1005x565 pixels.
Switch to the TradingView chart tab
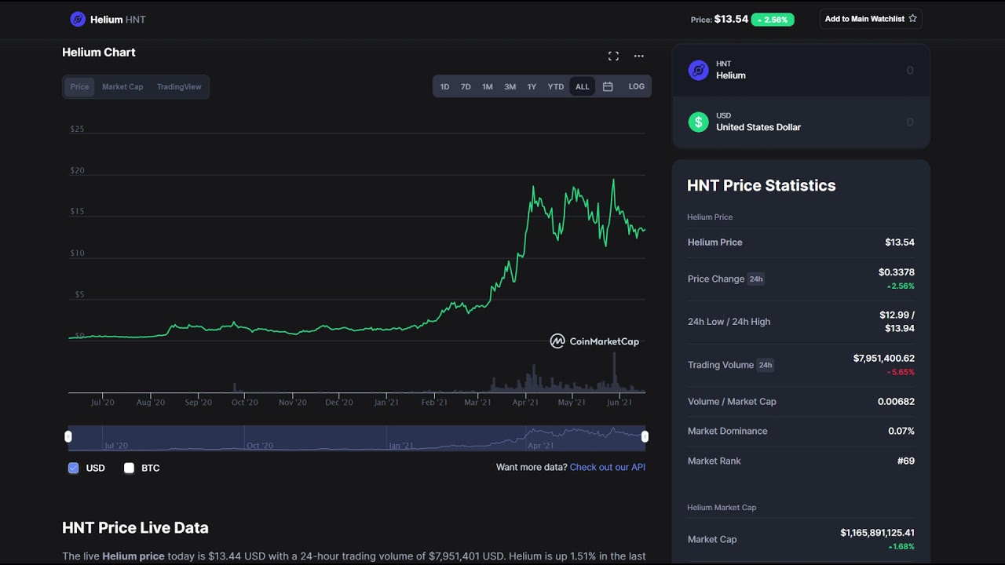click(179, 86)
